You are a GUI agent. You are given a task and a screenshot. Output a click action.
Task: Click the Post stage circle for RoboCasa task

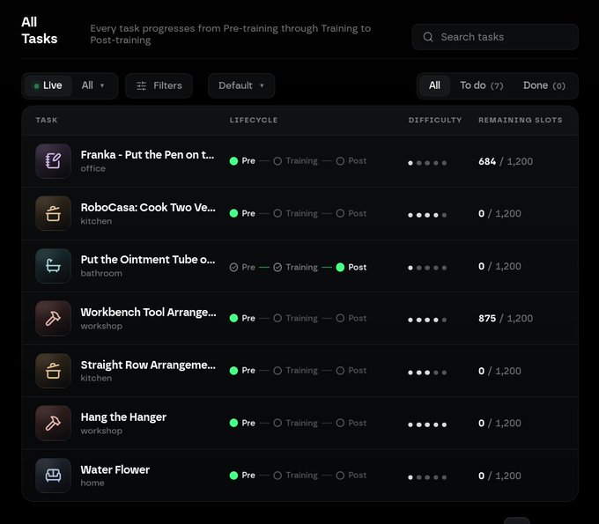(340, 213)
